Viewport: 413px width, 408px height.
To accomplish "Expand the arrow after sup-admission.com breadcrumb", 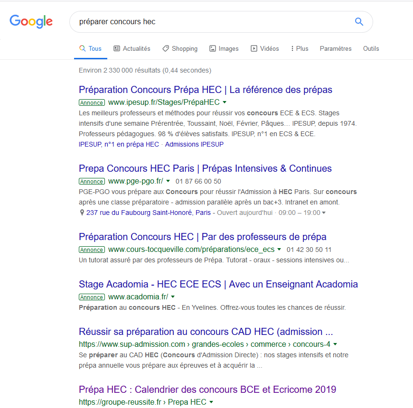I will 335,344.
